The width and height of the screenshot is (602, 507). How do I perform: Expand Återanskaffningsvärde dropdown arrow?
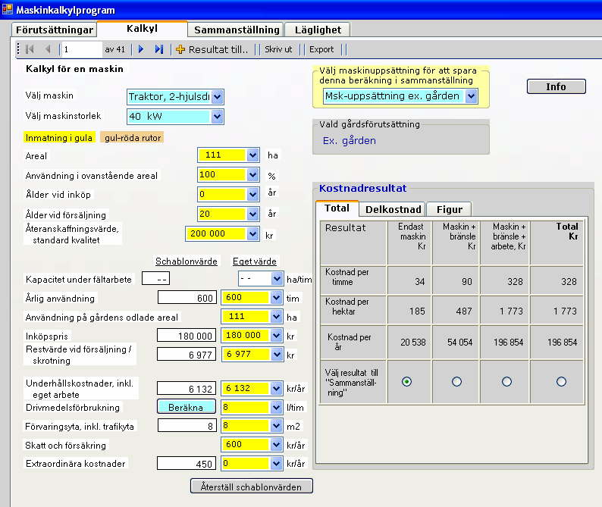(x=252, y=233)
